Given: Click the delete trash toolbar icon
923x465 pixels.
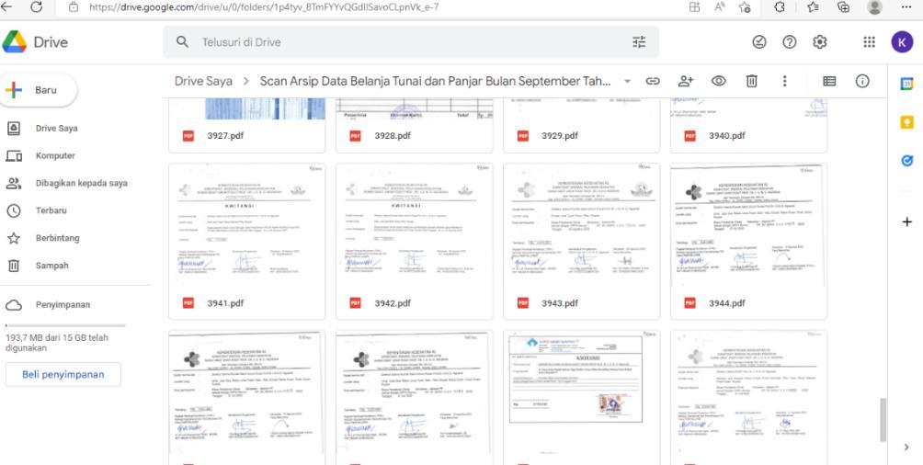Looking at the screenshot, I should [x=752, y=81].
